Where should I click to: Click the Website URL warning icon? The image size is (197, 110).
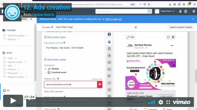(x=100, y=84)
